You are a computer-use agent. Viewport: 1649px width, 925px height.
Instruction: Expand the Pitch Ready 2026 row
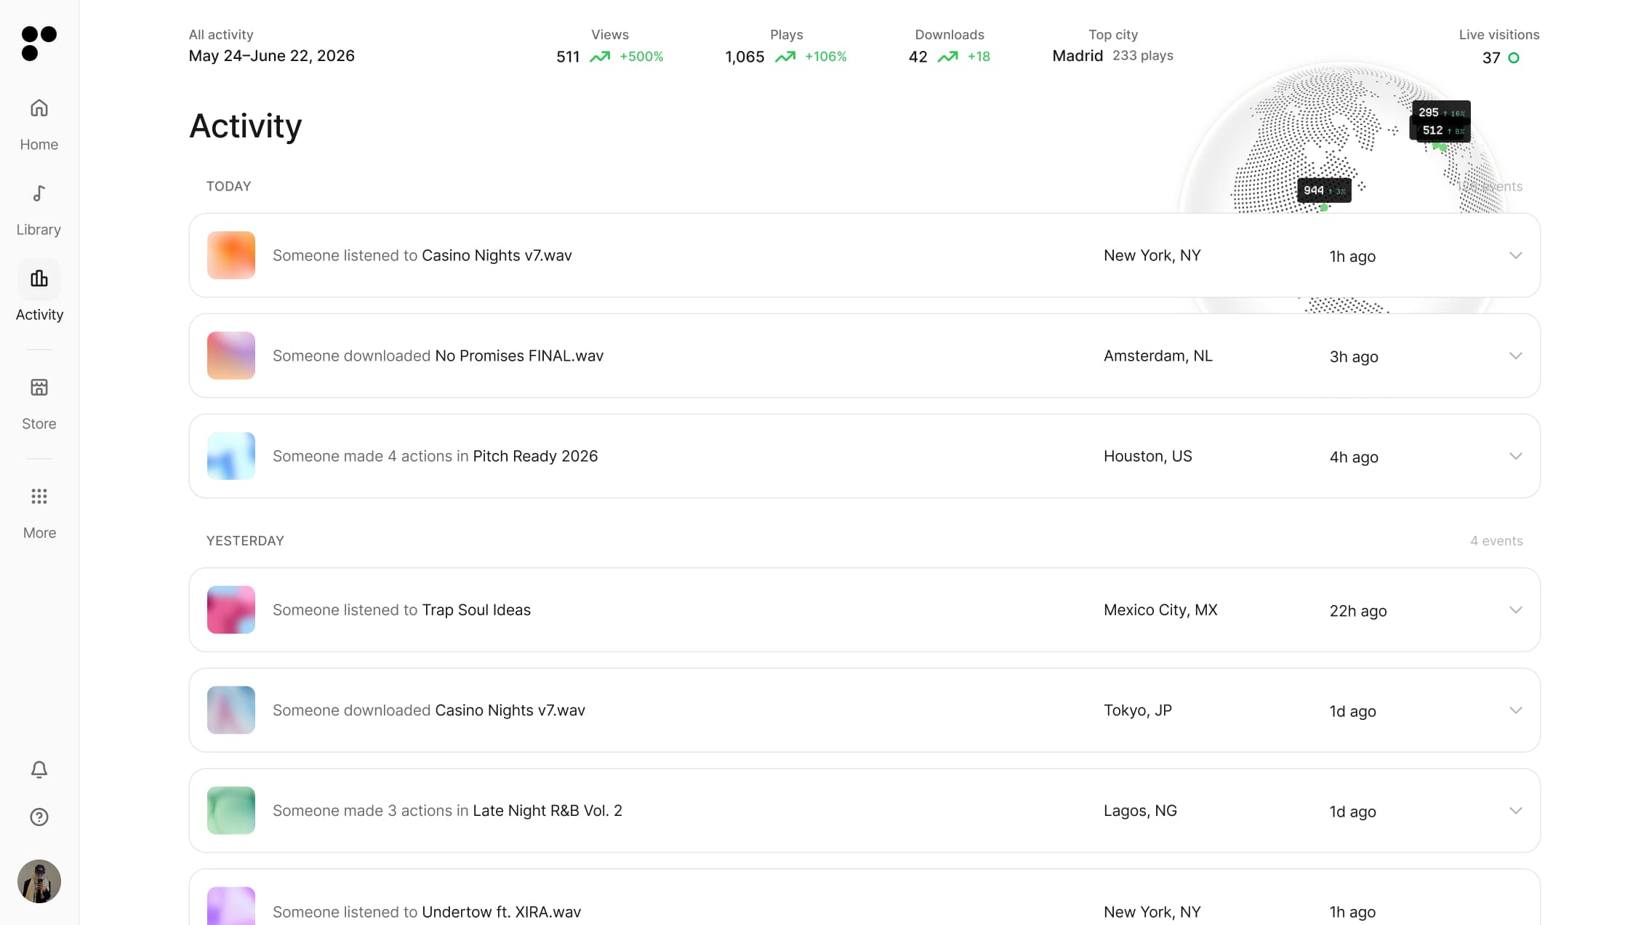(1515, 456)
